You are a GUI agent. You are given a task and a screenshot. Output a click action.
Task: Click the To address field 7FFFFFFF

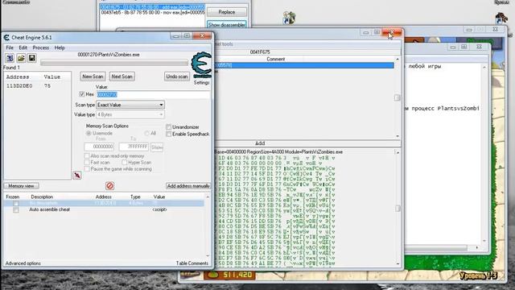coord(134,147)
